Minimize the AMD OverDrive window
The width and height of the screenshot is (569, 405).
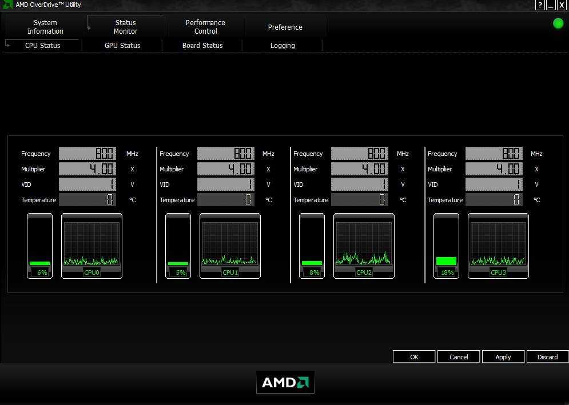click(551, 5)
